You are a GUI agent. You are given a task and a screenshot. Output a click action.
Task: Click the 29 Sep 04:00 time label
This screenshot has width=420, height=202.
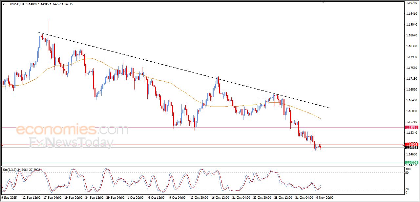coord(115,198)
